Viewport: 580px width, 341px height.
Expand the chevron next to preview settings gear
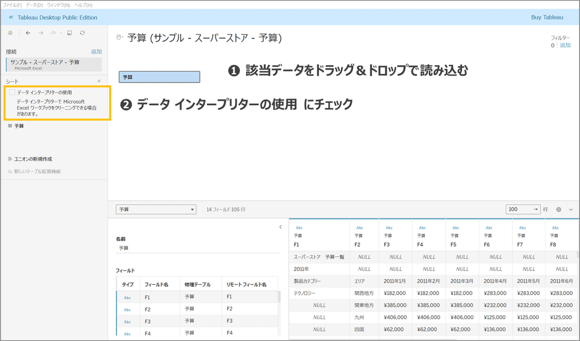point(571,210)
